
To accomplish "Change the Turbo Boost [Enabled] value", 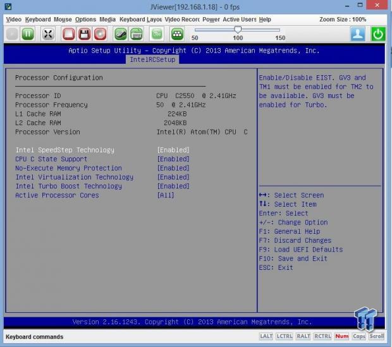I will click(x=173, y=186).
